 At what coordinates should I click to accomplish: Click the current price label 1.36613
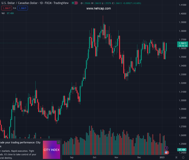click(183, 43)
